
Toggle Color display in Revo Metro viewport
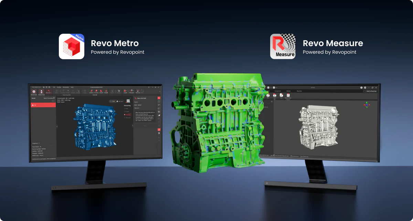click(x=113, y=101)
